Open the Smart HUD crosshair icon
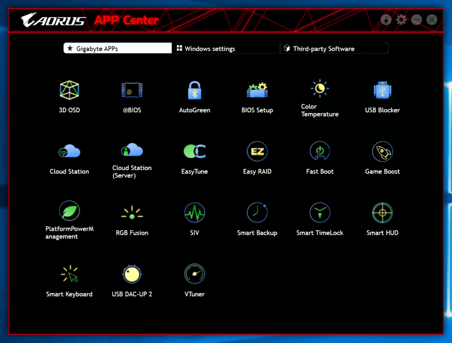Viewport: 452px width, 343px height. [382, 213]
